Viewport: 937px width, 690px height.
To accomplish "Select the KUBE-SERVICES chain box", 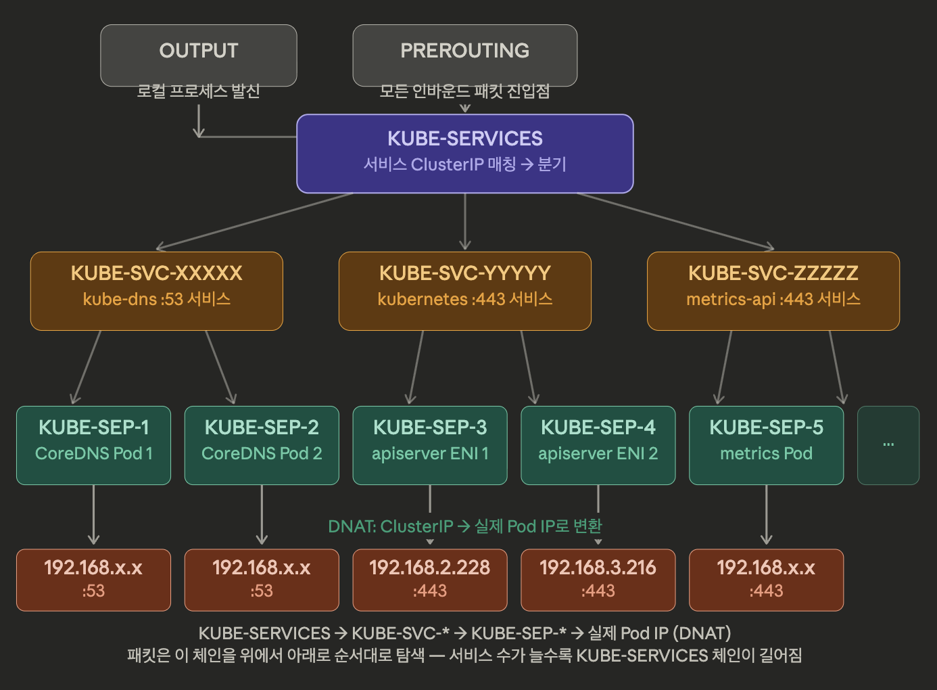I will click(x=465, y=154).
